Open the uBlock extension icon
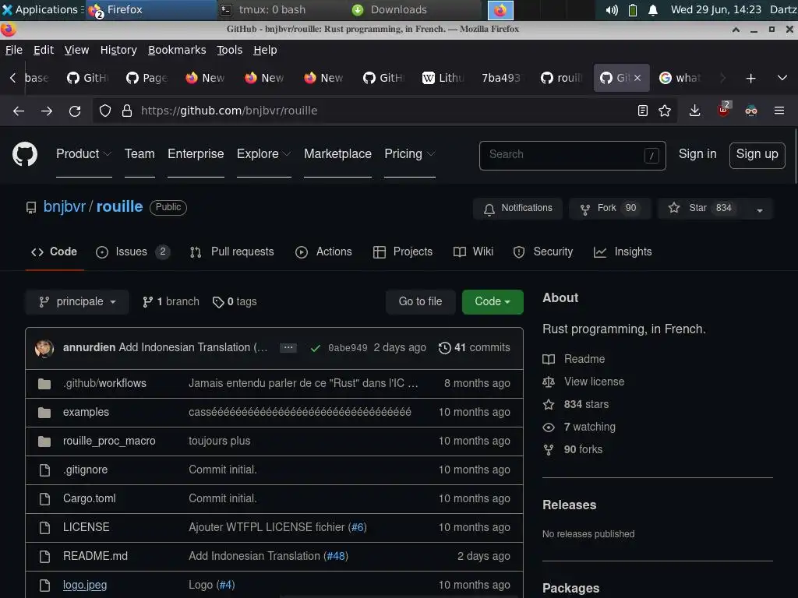This screenshot has width=798, height=598. [x=723, y=110]
